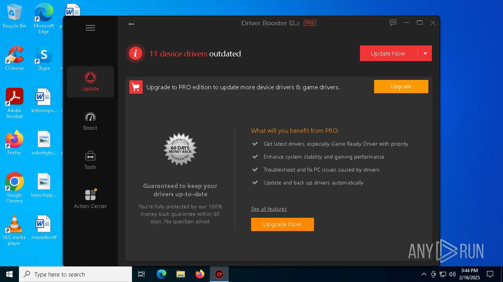Show hidden system tray icons

(424, 274)
